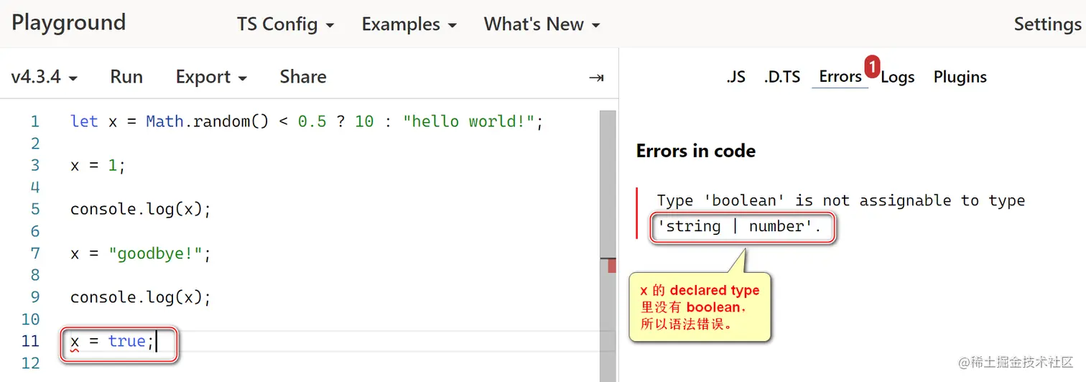This screenshot has width=1086, height=382.
Task: Run the code with the Run button
Action: point(126,77)
